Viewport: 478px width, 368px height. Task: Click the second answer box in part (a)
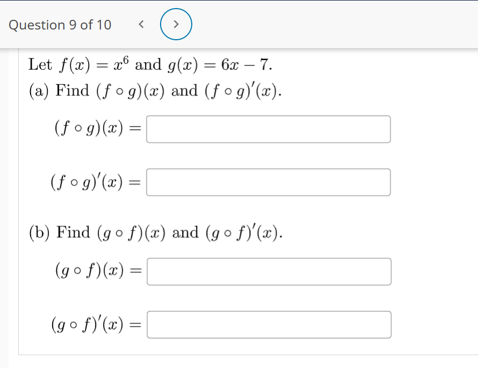click(269, 182)
